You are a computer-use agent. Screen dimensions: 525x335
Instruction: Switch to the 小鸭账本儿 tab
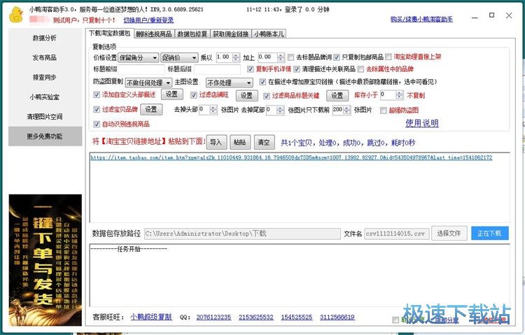[269, 34]
